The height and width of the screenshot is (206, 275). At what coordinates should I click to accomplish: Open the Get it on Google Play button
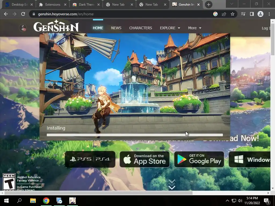199,159
